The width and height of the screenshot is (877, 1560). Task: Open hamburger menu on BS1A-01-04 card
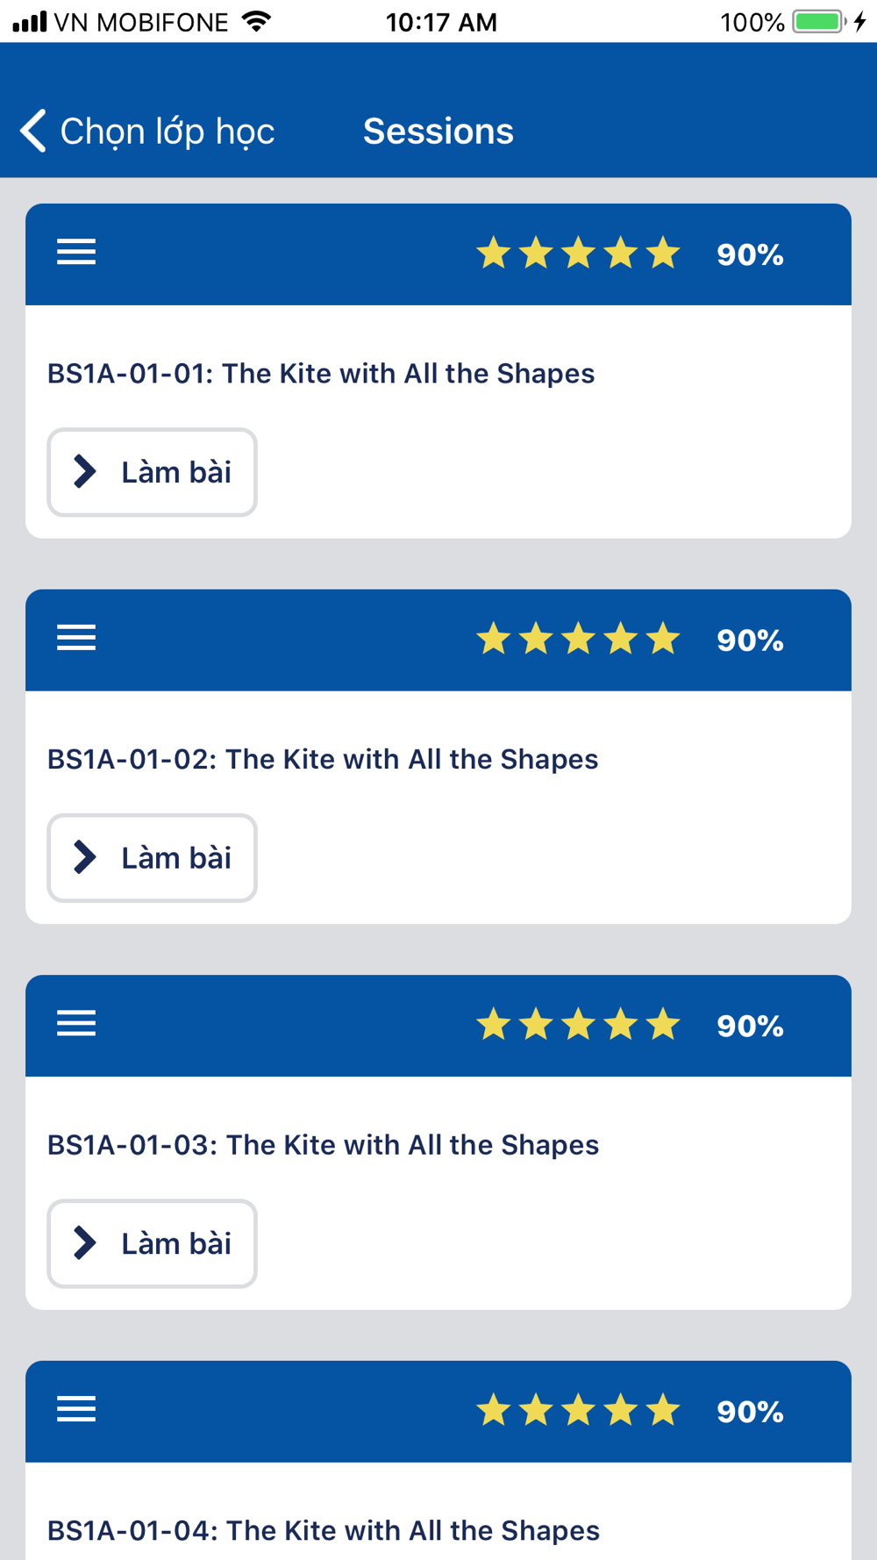point(76,1409)
